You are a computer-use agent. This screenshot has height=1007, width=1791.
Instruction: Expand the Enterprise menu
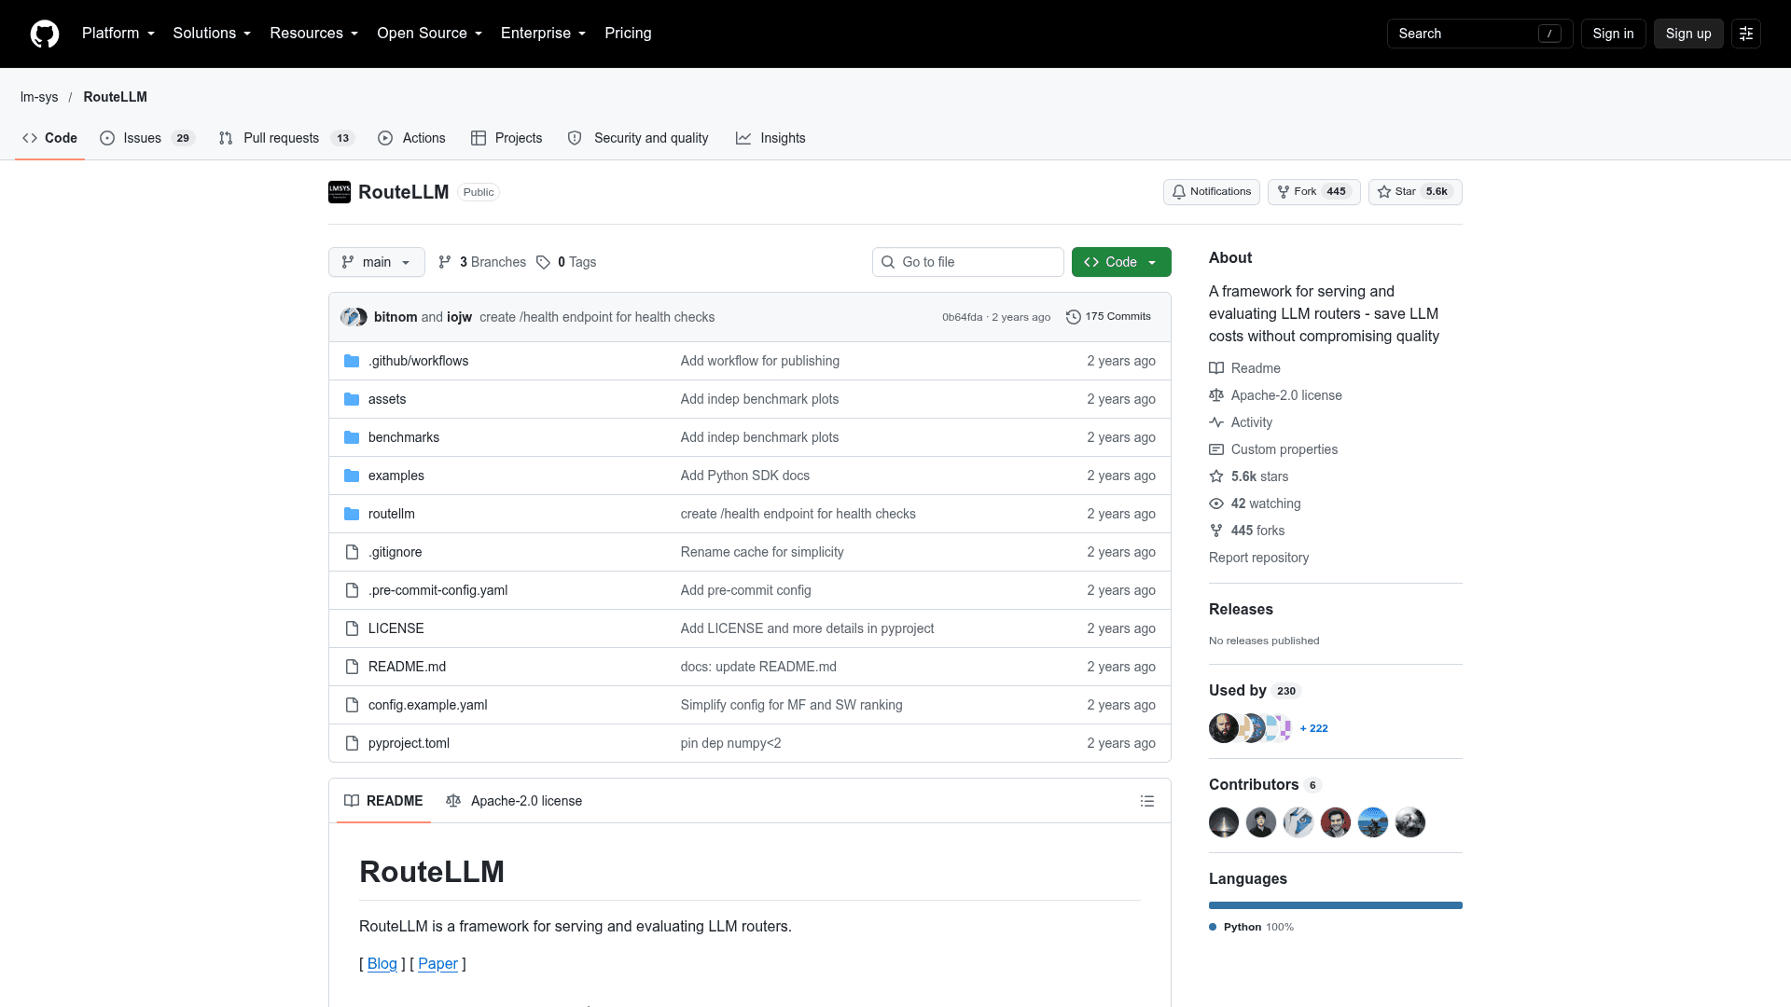pyautogui.click(x=544, y=34)
